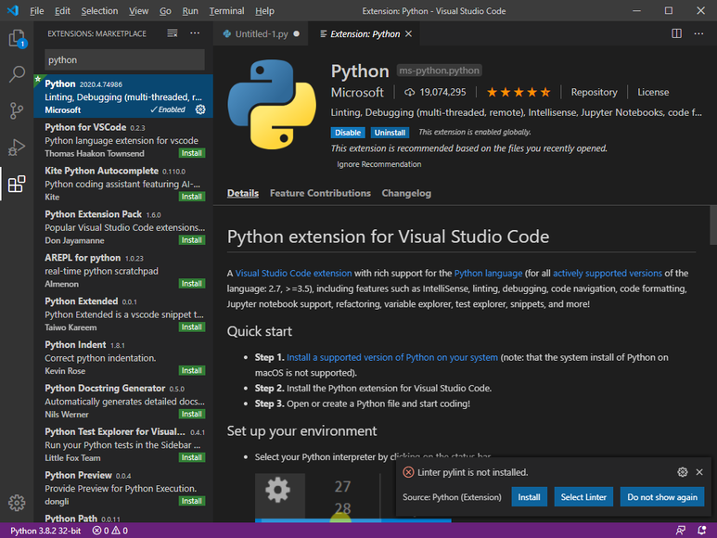This screenshot has width=717, height=538.
Task: Install Python for VSCode extension
Action: click(192, 153)
